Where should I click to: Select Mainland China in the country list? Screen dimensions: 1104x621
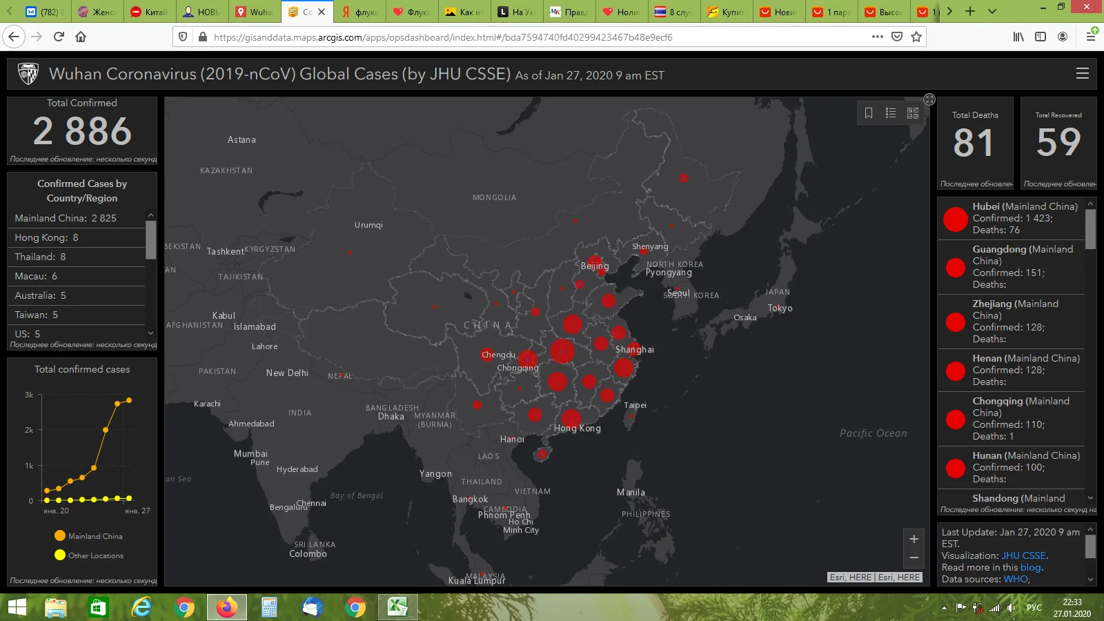[76, 218]
